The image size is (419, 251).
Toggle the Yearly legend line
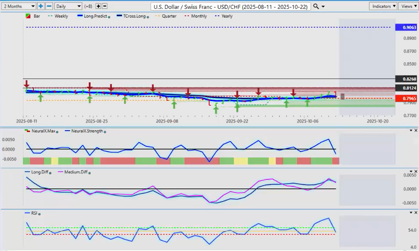(x=224, y=16)
